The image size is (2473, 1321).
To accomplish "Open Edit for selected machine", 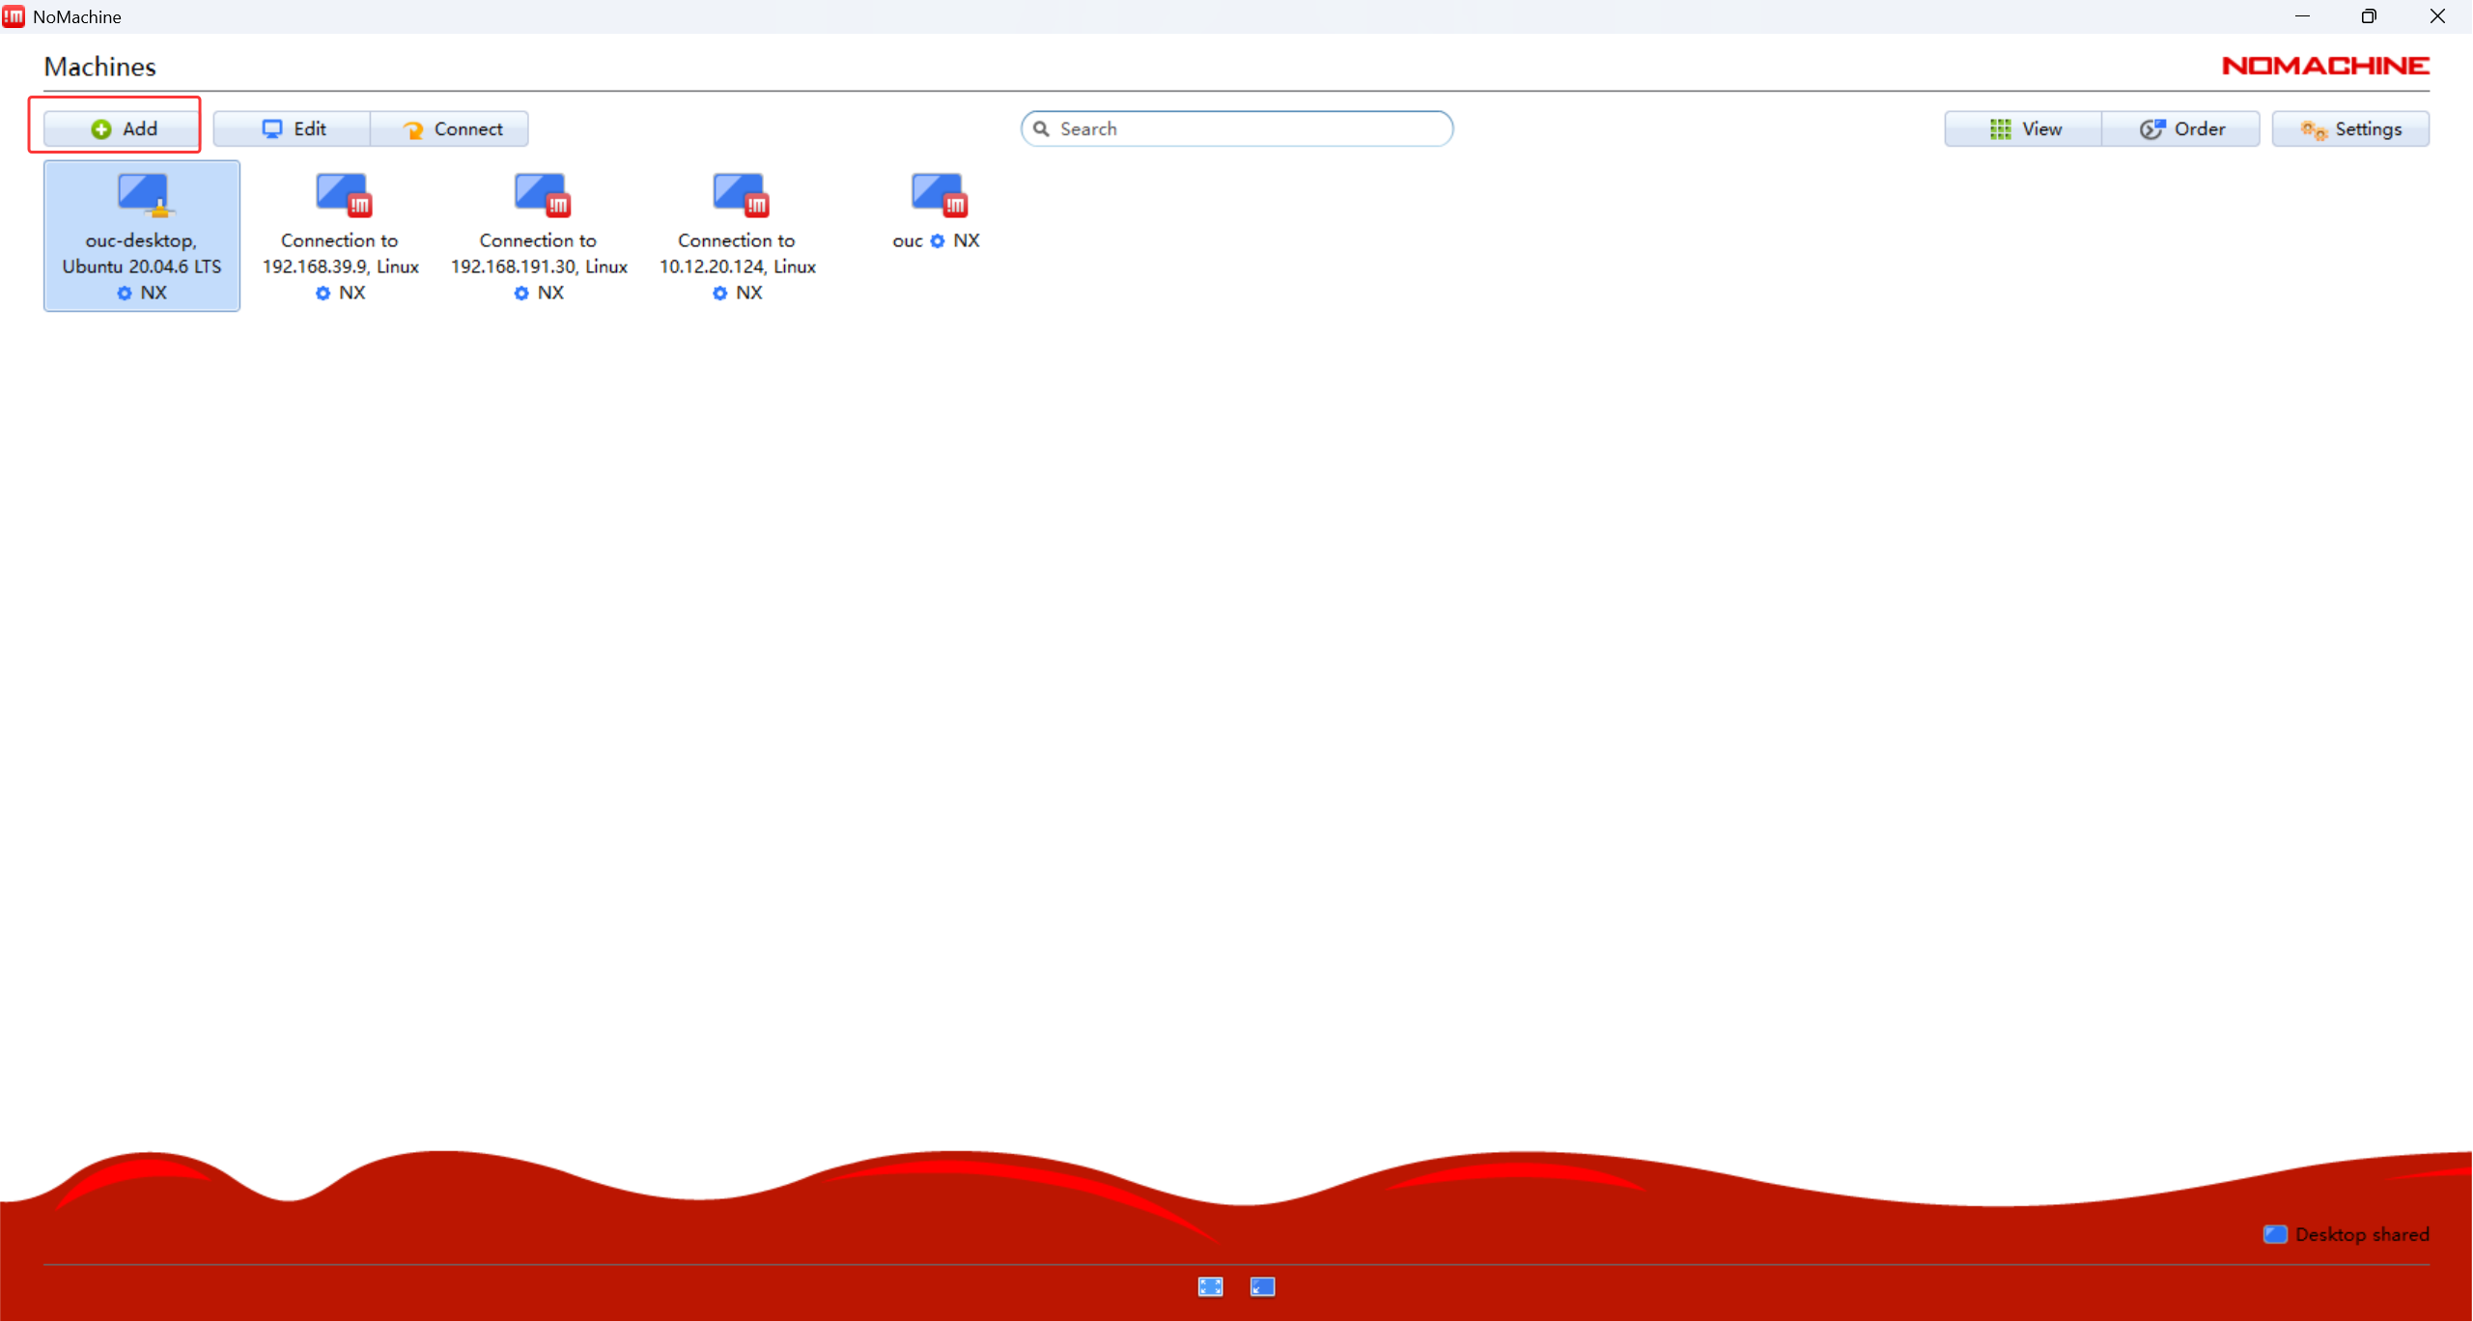I will click(293, 128).
